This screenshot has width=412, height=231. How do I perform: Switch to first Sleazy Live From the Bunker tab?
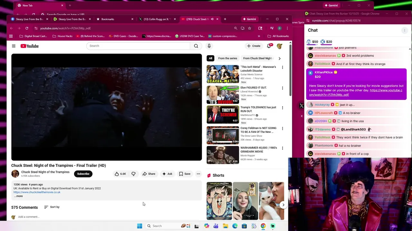pyautogui.click(x=29, y=19)
